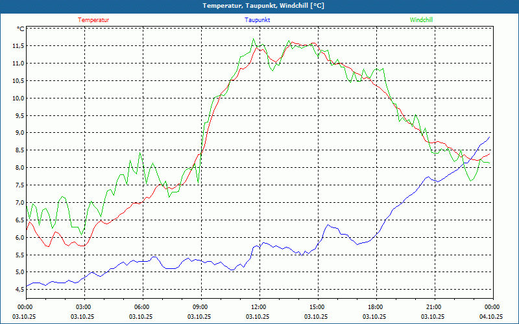
Task: Click the 10,0 value on the y-axis
Action: point(17,98)
